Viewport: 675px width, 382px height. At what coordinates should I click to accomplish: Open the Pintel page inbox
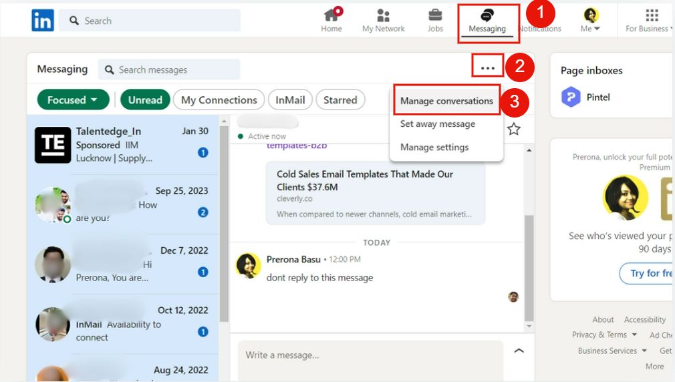pos(586,97)
